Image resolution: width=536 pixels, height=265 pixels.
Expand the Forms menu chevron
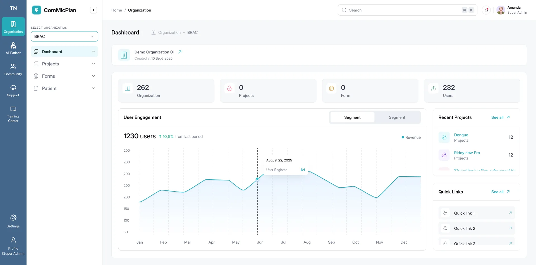[94, 76]
